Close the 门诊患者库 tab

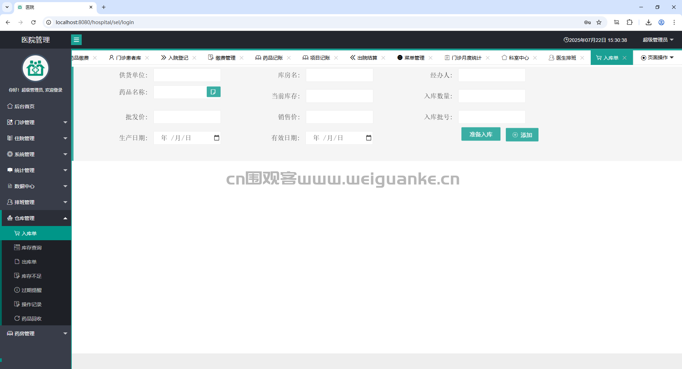point(147,58)
